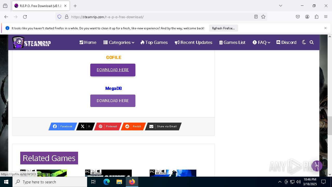
Task: Open the third related game thumbnail
Action: click(173, 173)
